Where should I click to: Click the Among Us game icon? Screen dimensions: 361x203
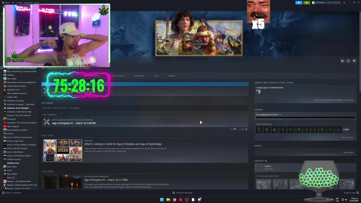tap(5, 119)
